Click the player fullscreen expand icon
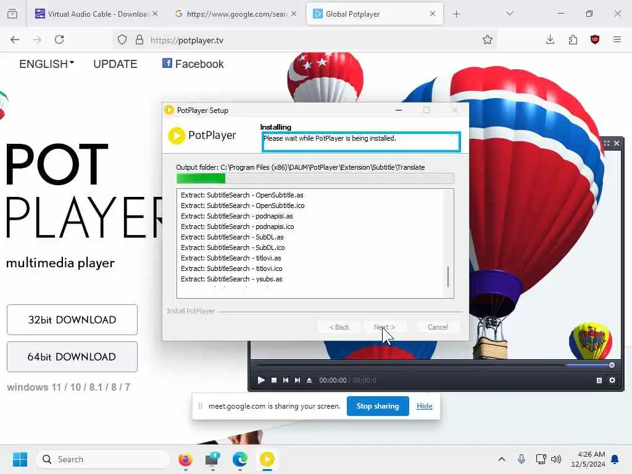Viewport: 632px width, 474px height. tap(607, 143)
